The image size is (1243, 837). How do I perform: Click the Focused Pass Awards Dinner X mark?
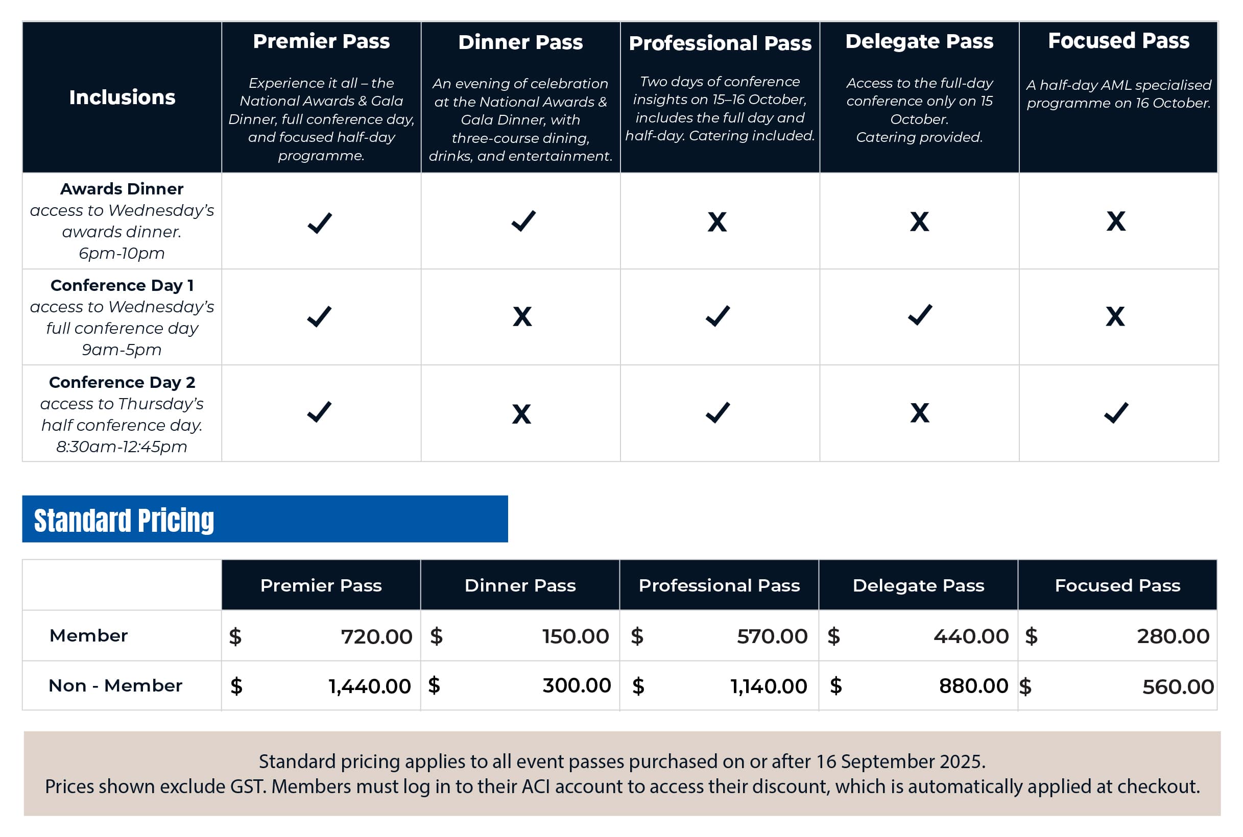click(x=1116, y=221)
